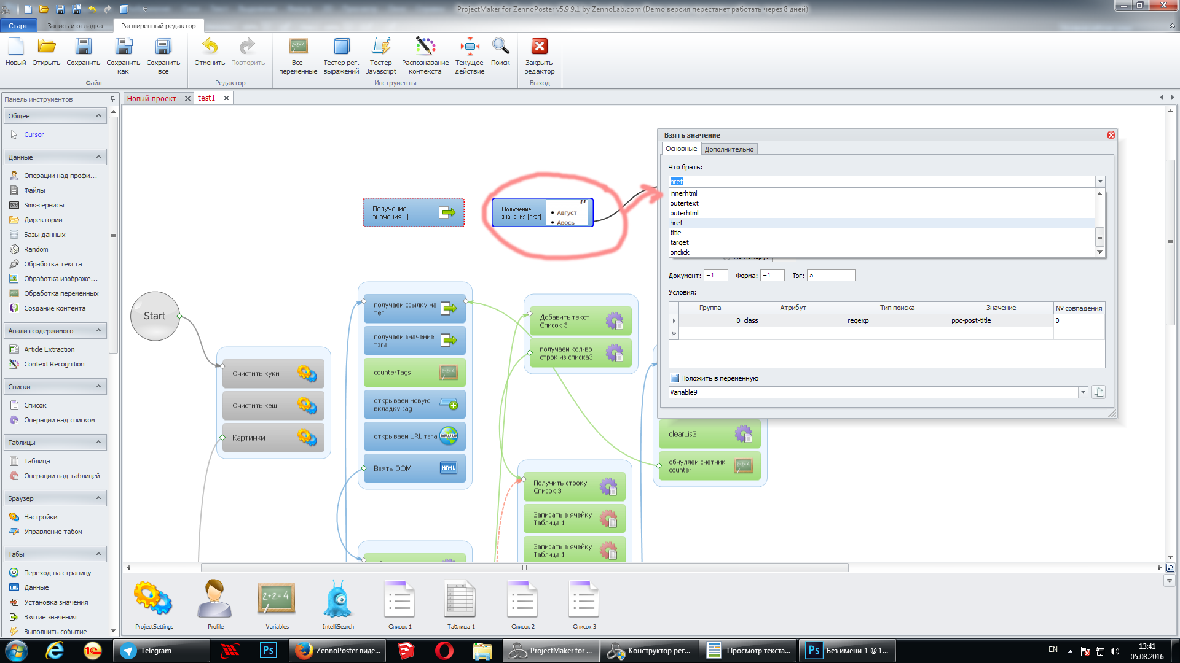Close the Взять значение dialog
This screenshot has width=1180, height=663.
[1111, 135]
